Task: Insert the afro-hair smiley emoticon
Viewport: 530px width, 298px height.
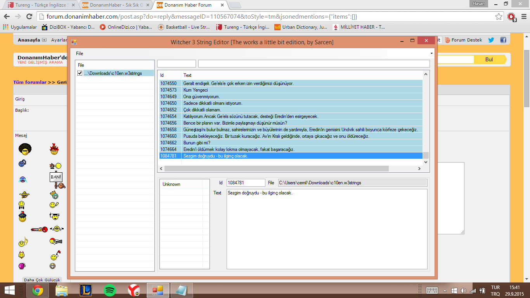Action: (25, 148)
